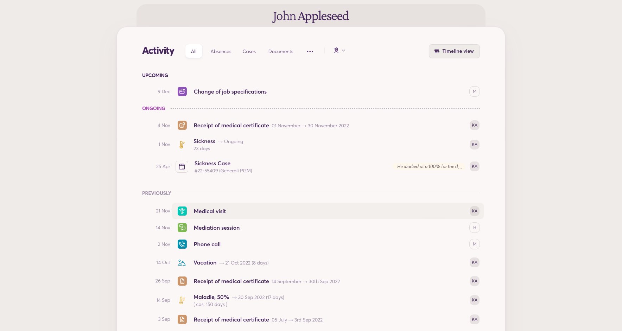This screenshot has width=622, height=331.
Task: Open Receipt of medical certificate 05 July entry
Action: [x=258, y=320]
